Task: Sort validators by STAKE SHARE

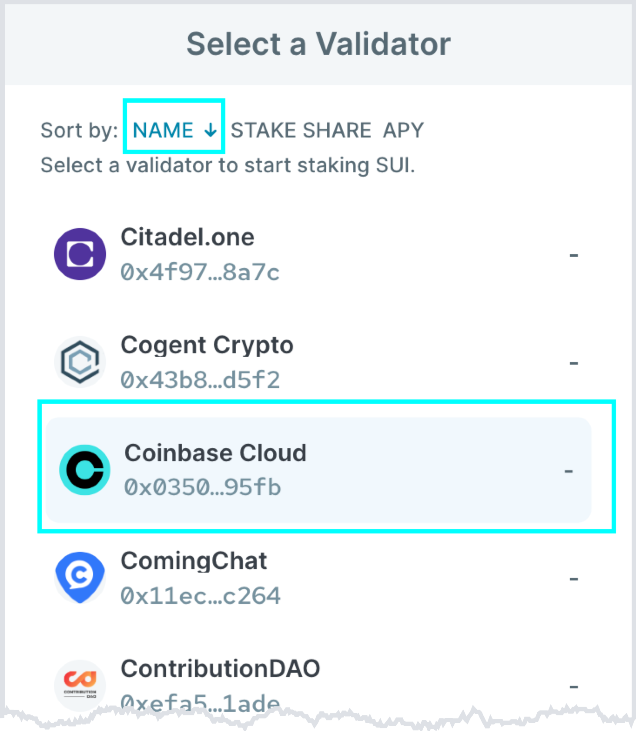Action: coord(301,130)
